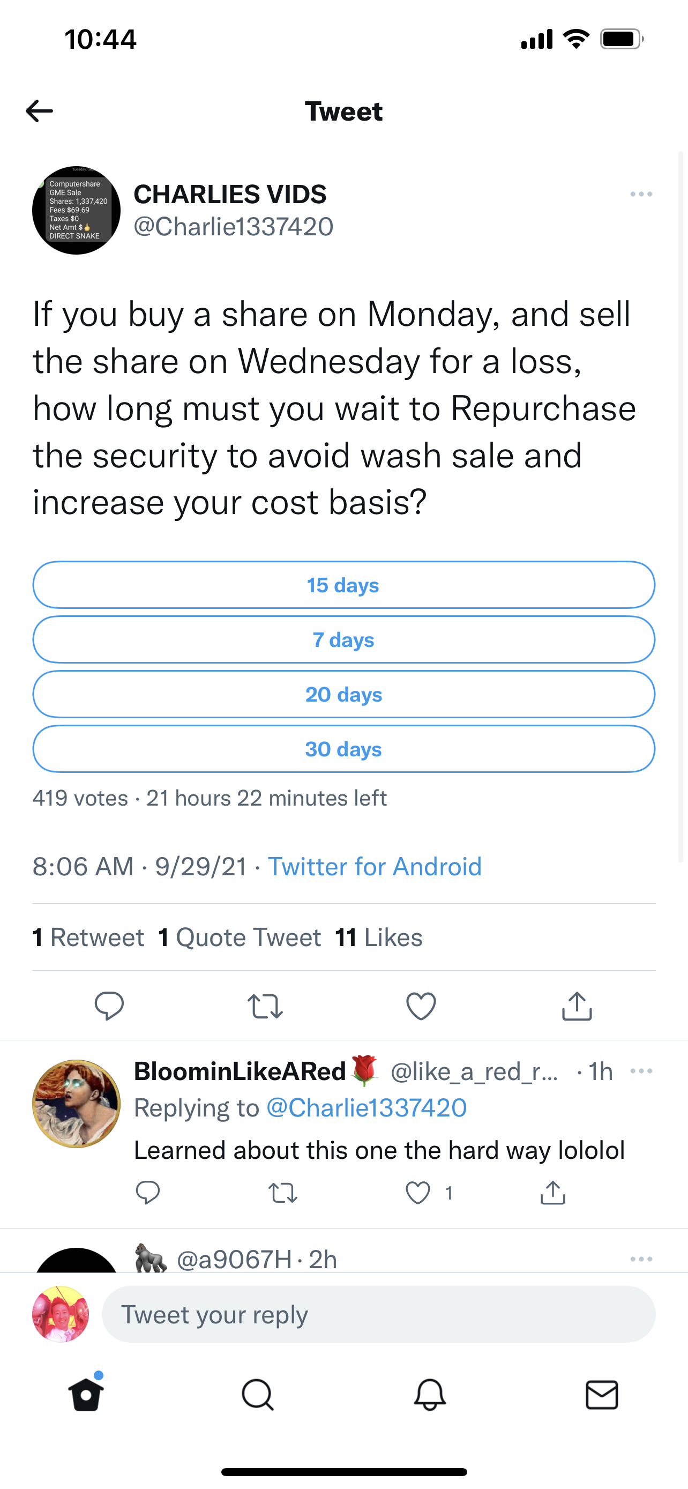Image resolution: width=688 pixels, height=1489 pixels.
Task: Like BloominLikeARed's reply
Action: pyautogui.click(x=418, y=1193)
